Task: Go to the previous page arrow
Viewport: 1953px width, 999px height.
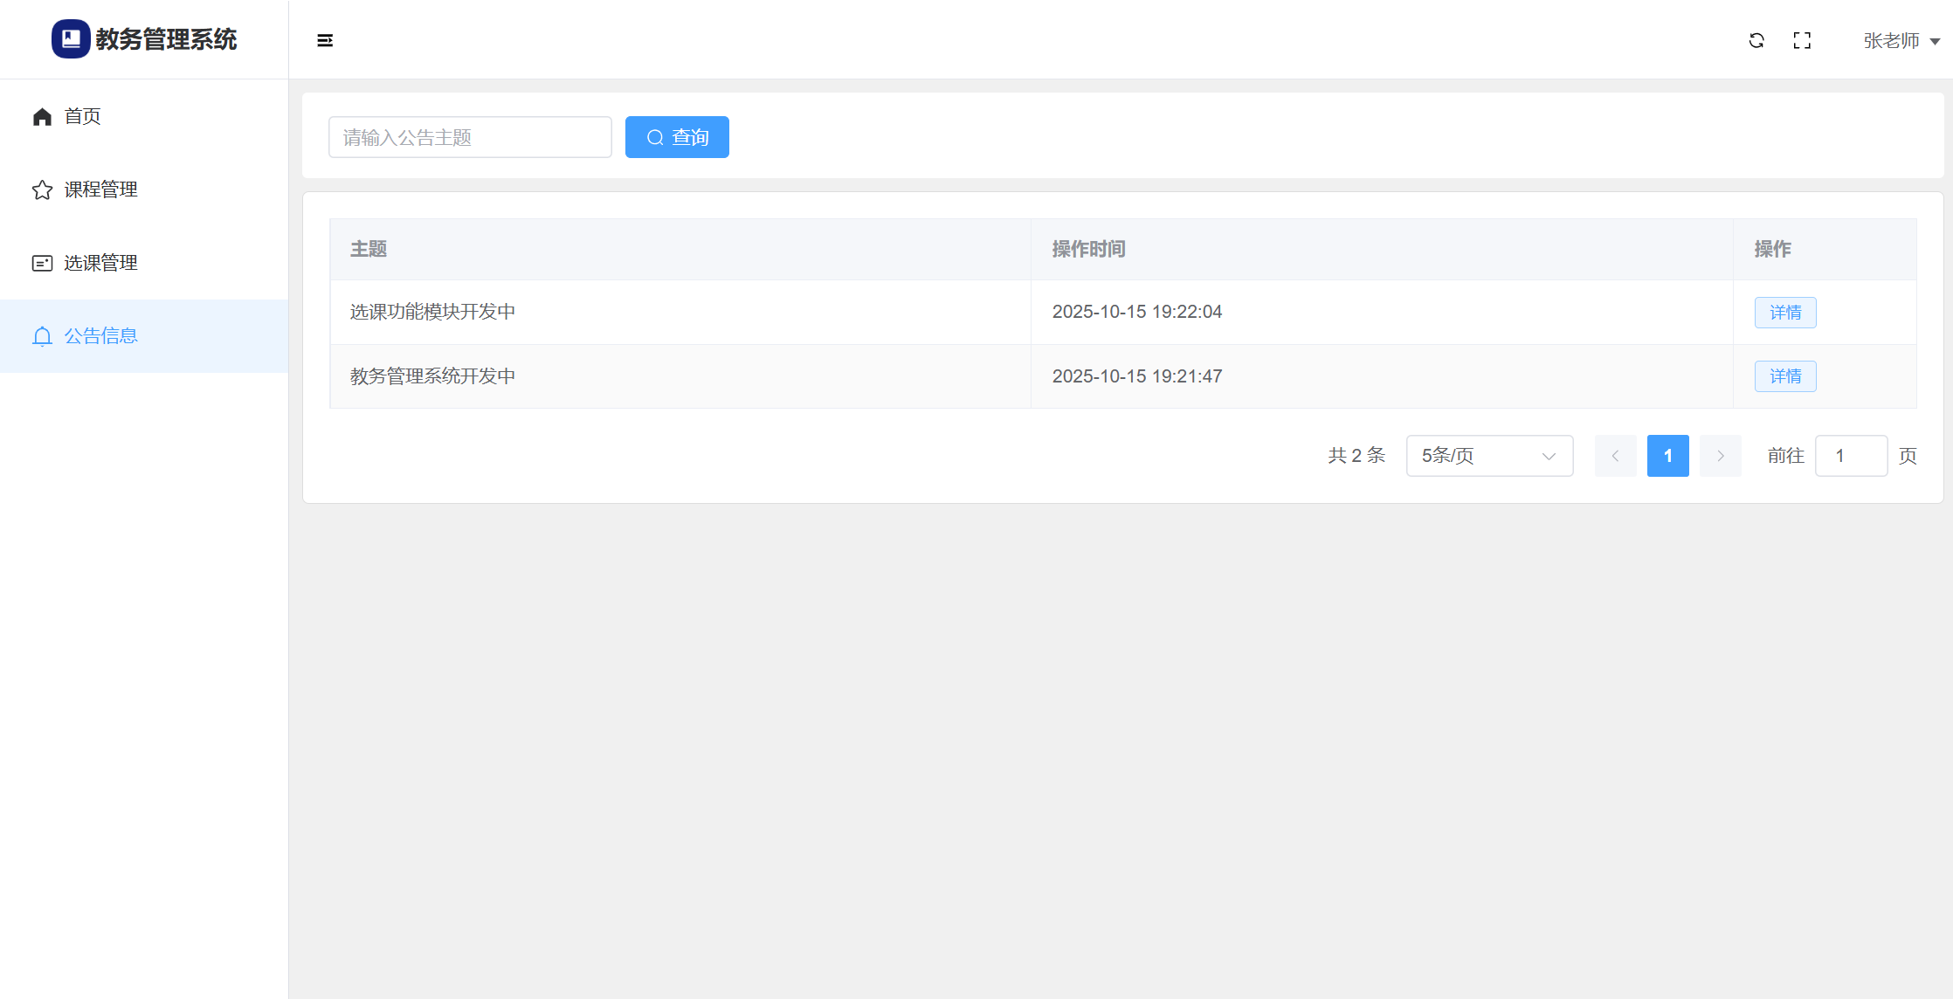Action: pyautogui.click(x=1615, y=456)
